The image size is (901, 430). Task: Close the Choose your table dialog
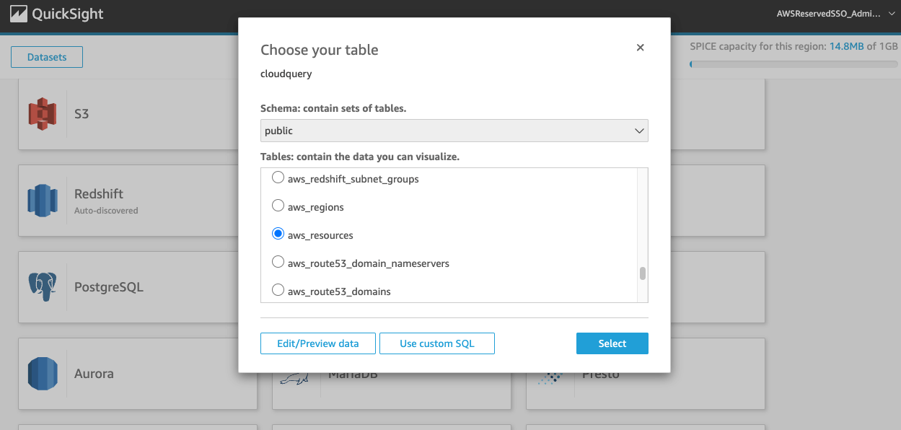(x=640, y=48)
